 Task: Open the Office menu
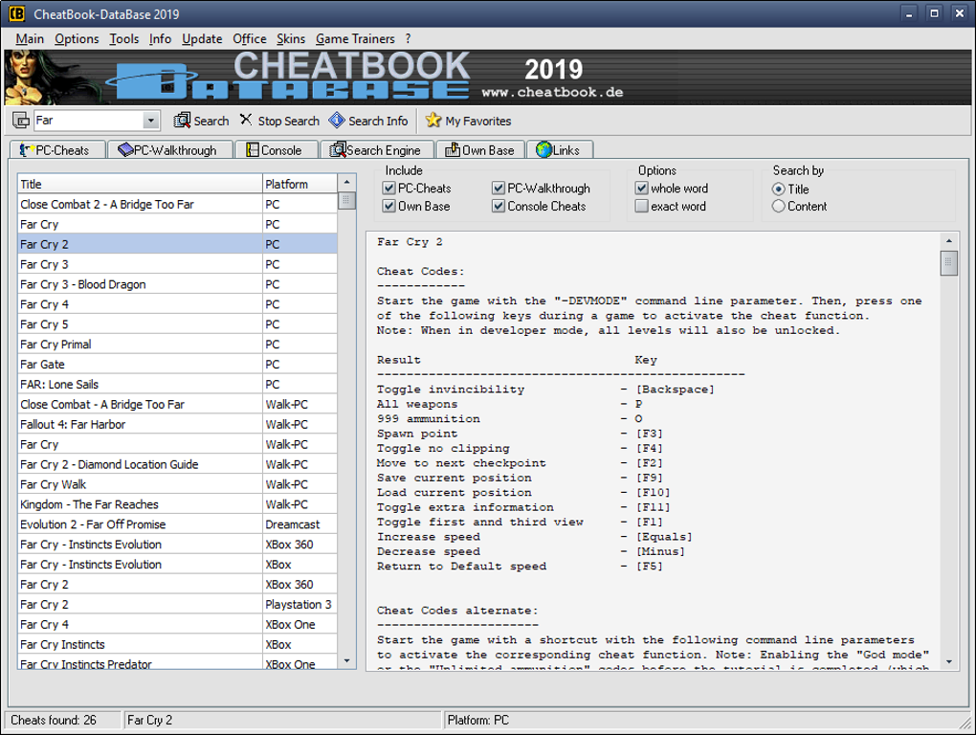(250, 38)
